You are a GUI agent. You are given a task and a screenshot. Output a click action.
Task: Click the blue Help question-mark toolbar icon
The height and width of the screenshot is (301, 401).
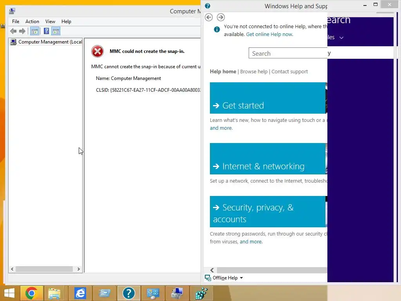[46, 31]
